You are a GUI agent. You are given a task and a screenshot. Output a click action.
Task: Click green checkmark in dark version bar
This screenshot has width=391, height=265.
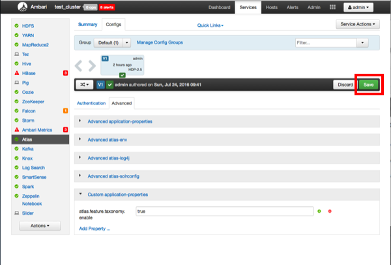[x=109, y=85]
